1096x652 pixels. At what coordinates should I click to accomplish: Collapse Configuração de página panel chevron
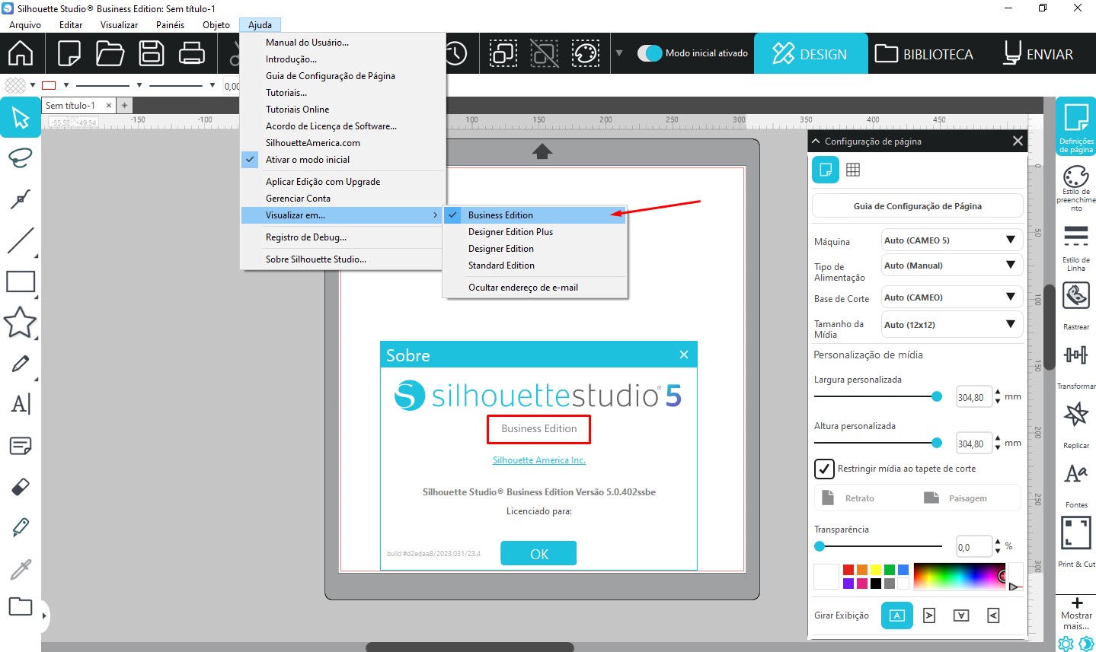816,142
